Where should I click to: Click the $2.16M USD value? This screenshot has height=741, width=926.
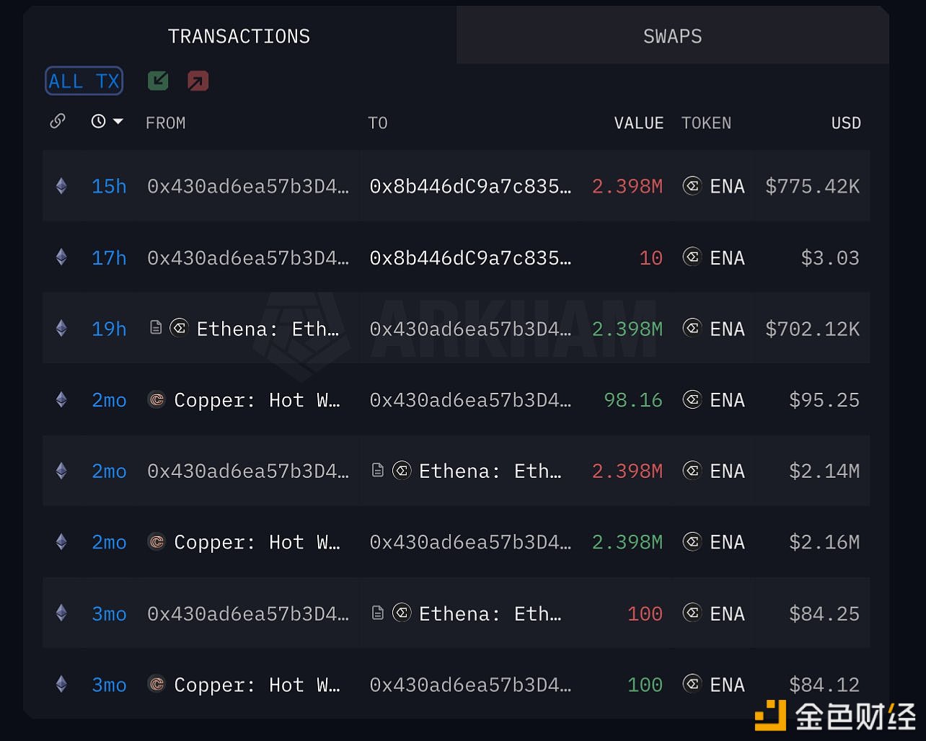click(x=824, y=542)
